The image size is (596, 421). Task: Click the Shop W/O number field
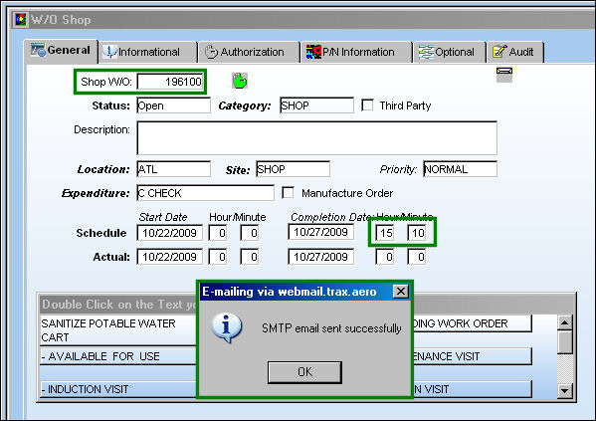point(170,82)
